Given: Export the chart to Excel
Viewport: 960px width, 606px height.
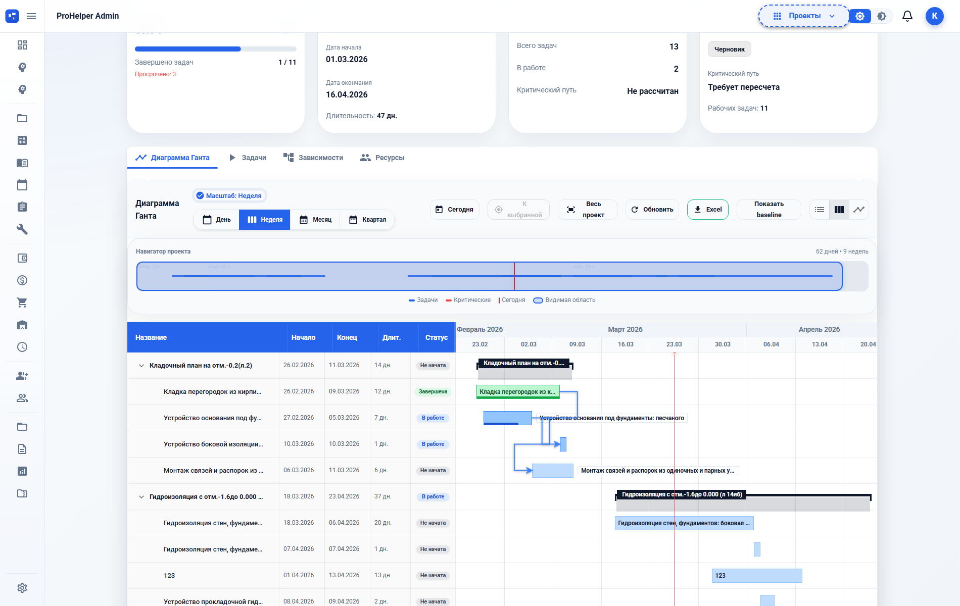Looking at the screenshot, I should point(707,210).
